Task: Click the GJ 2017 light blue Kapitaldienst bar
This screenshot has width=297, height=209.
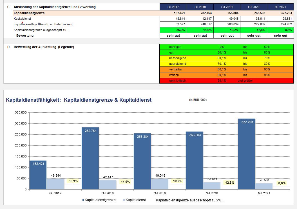Action: [55, 184]
